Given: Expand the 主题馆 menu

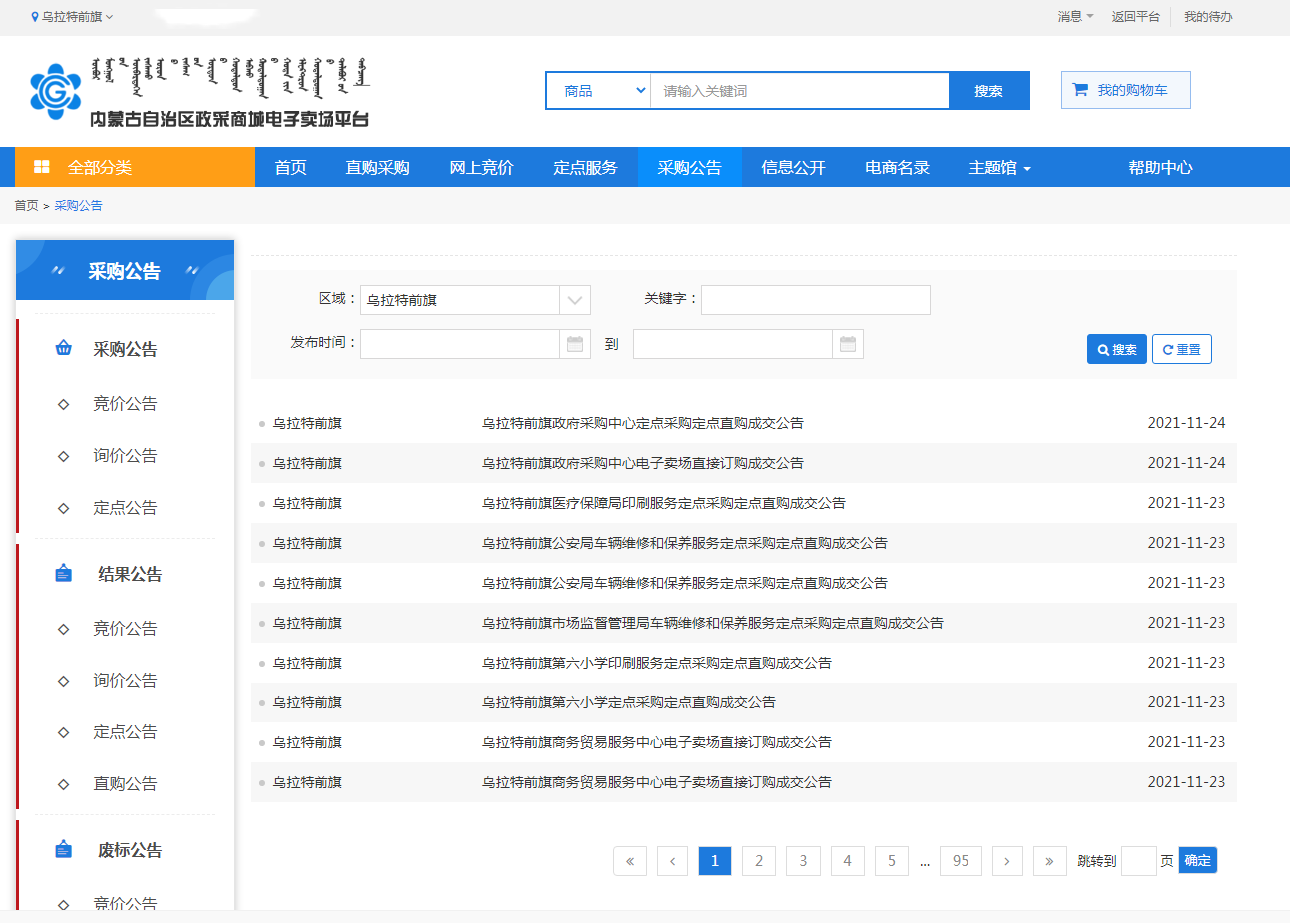Looking at the screenshot, I should [x=999, y=167].
